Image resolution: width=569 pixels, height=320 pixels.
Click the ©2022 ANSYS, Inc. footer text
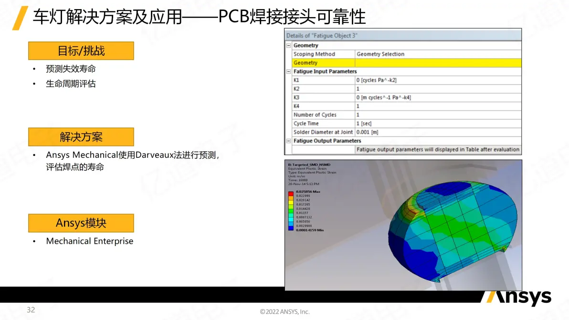[x=284, y=312]
